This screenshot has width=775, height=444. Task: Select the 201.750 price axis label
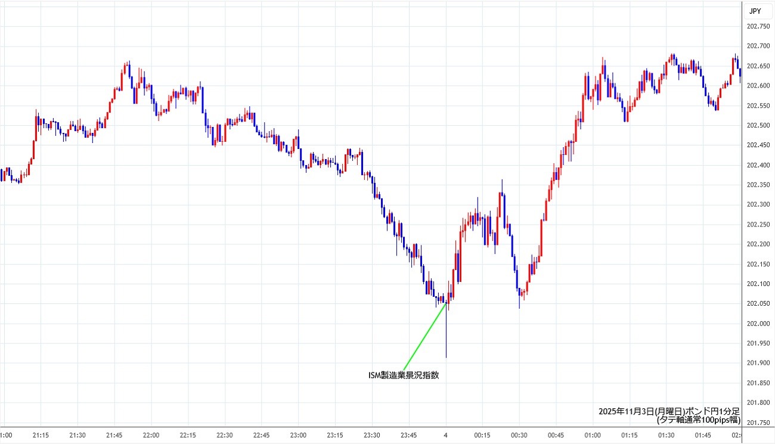point(757,423)
